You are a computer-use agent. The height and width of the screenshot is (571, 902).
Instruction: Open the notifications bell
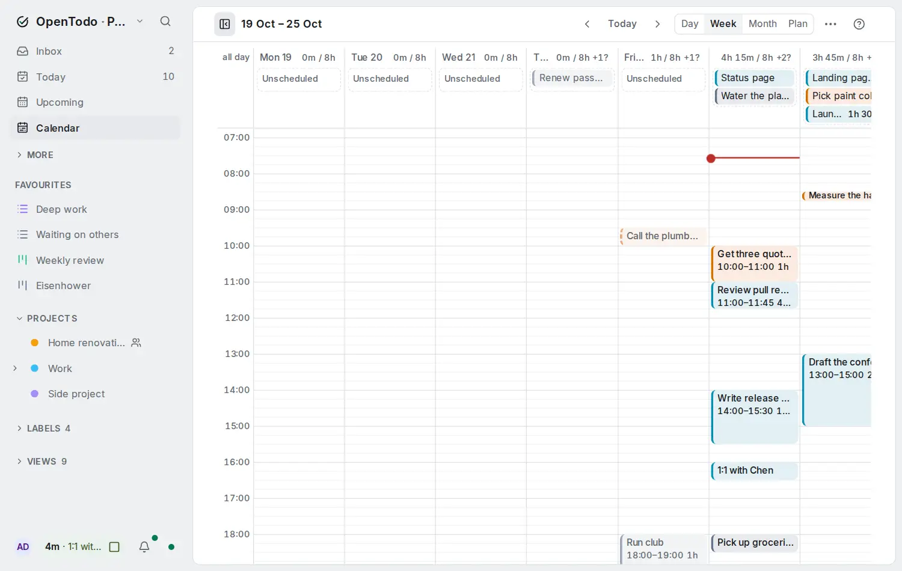point(144,547)
